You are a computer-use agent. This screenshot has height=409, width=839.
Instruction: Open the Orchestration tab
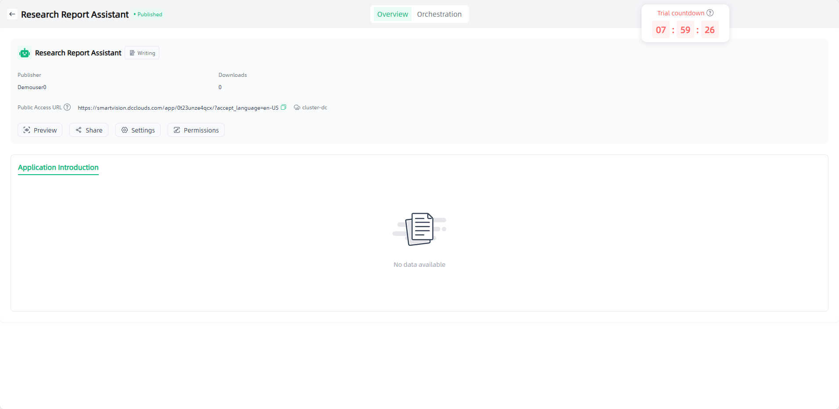point(439,14)
